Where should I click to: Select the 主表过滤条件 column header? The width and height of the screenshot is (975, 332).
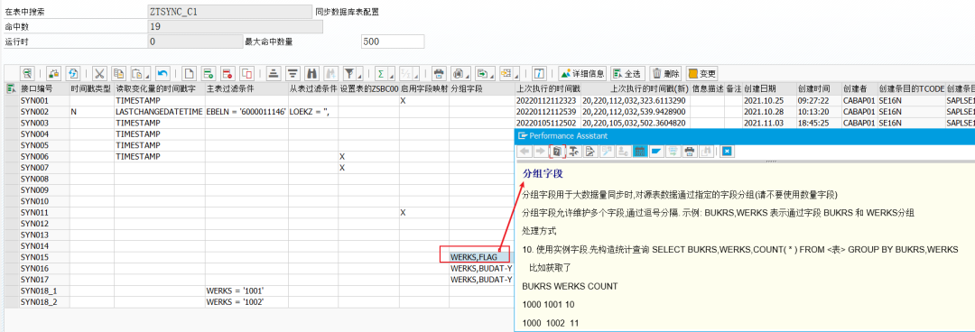[246, 89]
